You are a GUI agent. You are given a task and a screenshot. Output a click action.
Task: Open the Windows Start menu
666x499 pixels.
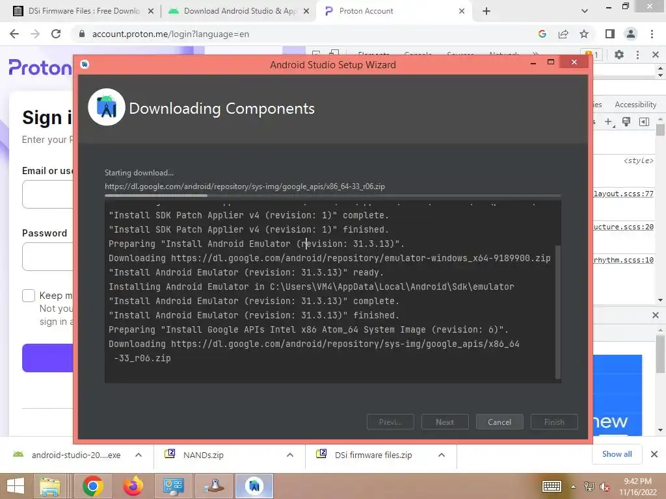[x=16, y=486]
